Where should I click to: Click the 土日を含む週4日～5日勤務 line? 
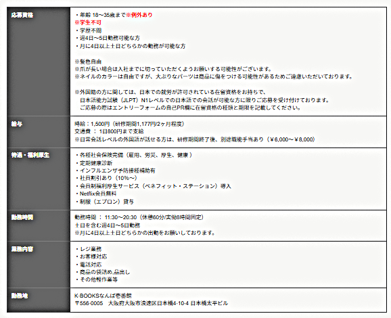coord(108,225)
